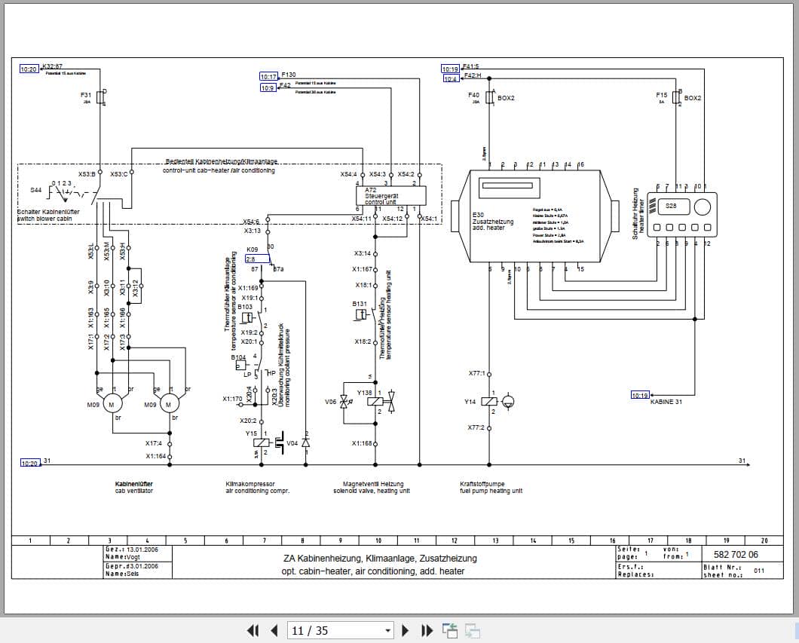The image size is (799, 643).
Task: Follow the 2:8 link under K09
Action: point(257,259)
